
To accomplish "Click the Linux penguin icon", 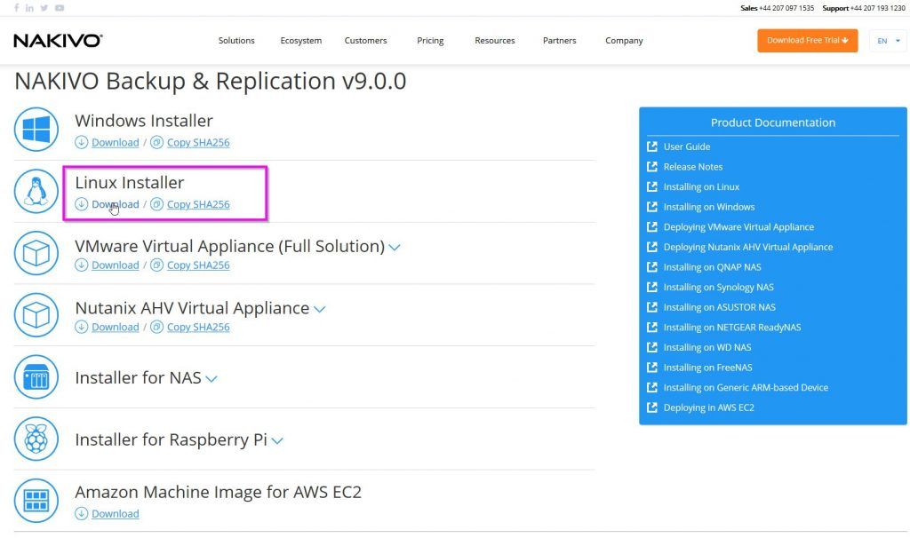I will [36, 191].
